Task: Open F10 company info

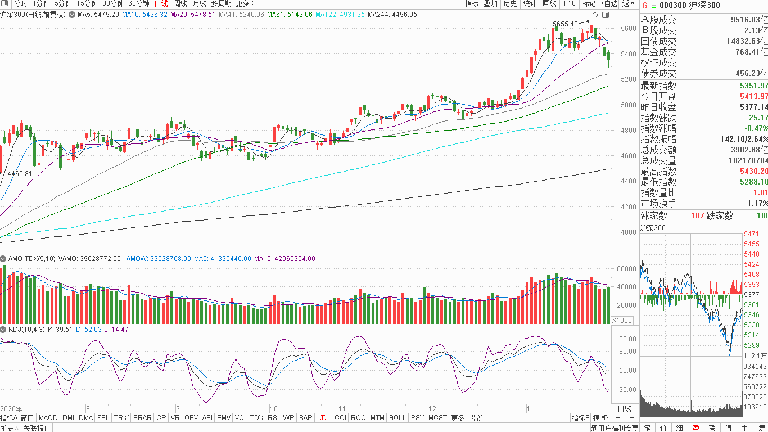Action: (x=570, y=3)
